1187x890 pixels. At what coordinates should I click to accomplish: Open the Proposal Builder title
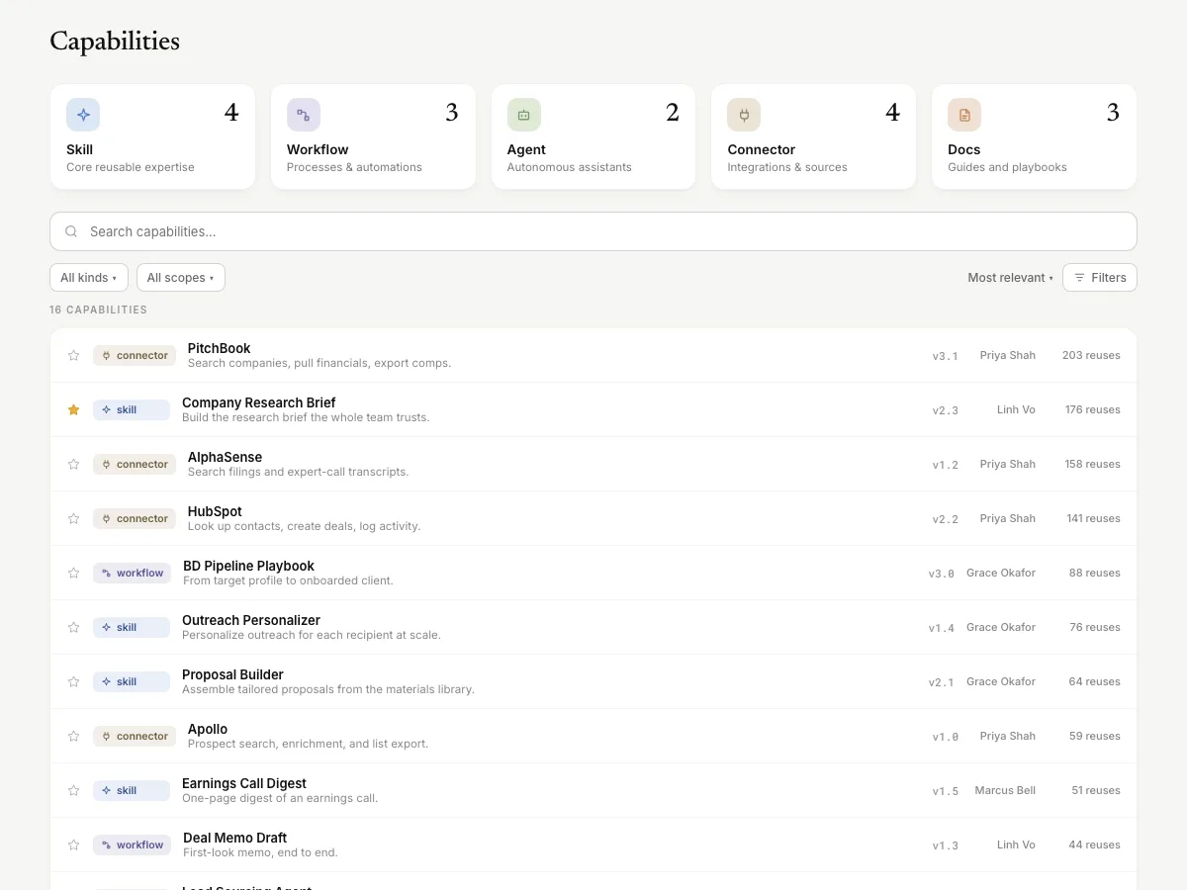(232, 674)
